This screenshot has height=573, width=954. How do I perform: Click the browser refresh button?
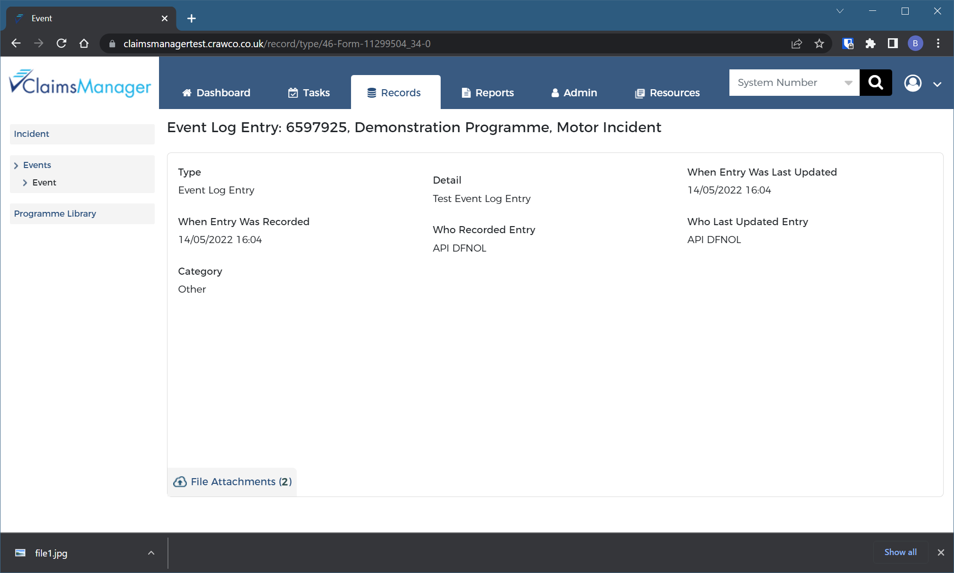tap(62, 43)
